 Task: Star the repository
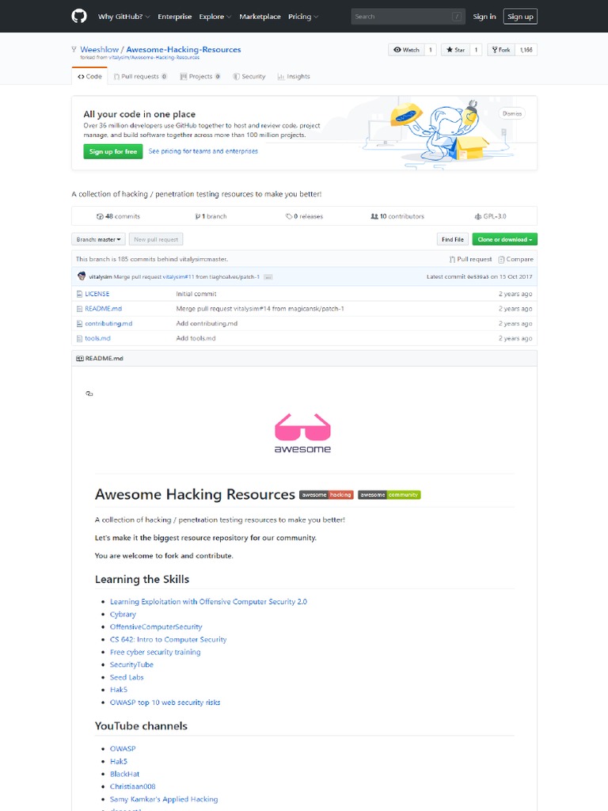[455, 50]
